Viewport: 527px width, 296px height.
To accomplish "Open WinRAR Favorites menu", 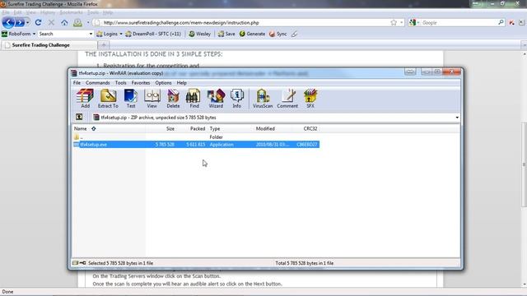I will tap(141, 82).
